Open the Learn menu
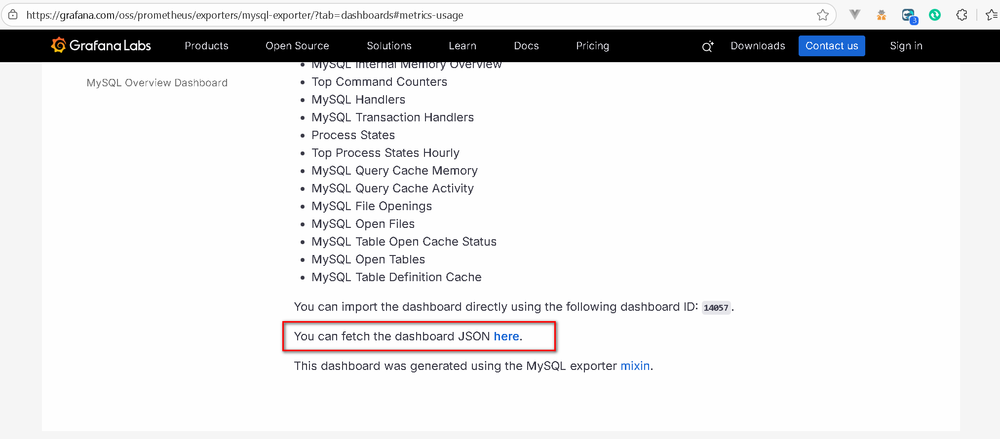 [462, 46]
